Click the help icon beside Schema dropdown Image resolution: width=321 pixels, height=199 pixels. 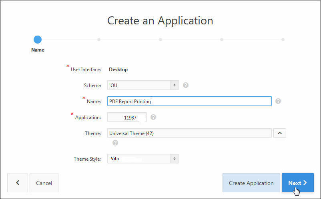(186, 85)
